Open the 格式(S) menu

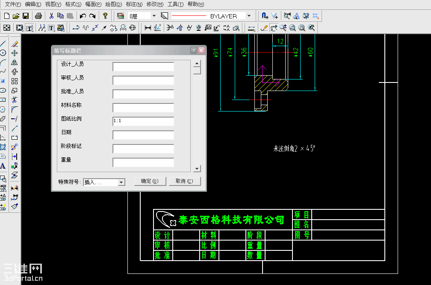coord(73,4)
